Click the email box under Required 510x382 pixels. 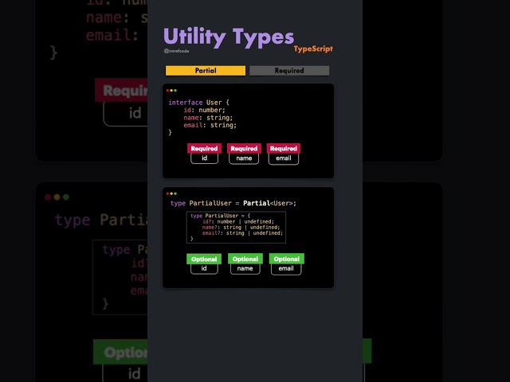coord(284,158)
